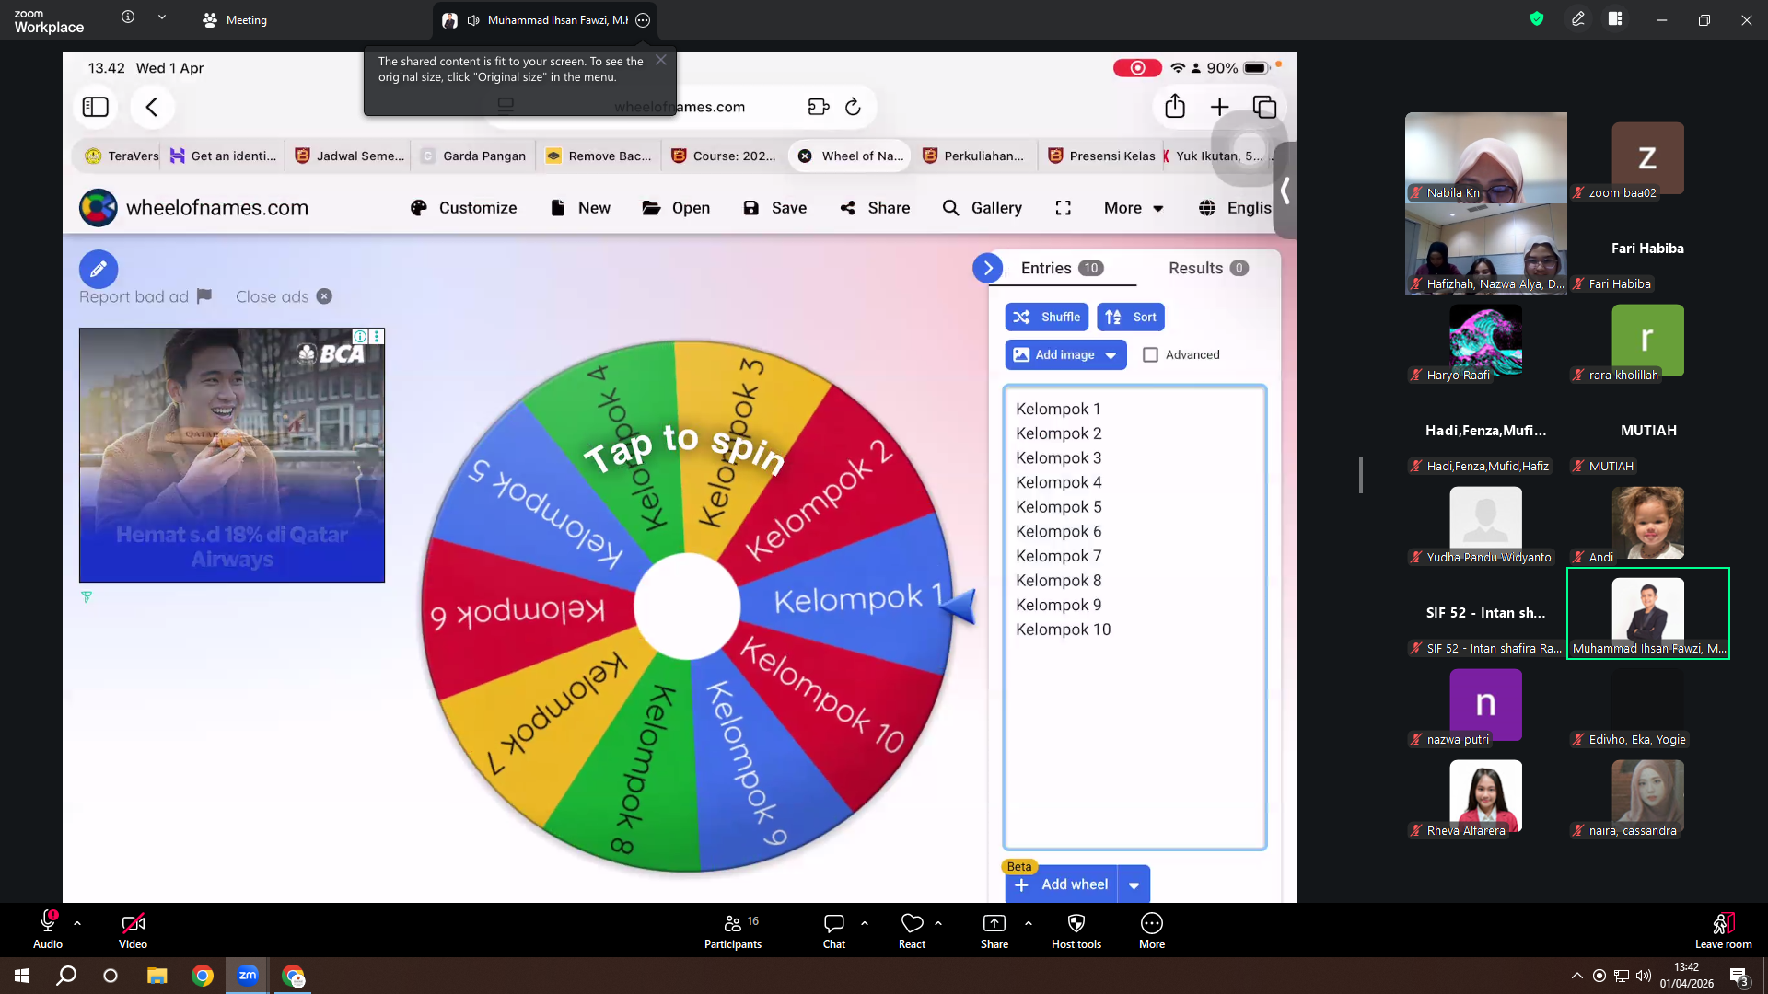Open the Zoom Chat panel

[x=834, y=930]
